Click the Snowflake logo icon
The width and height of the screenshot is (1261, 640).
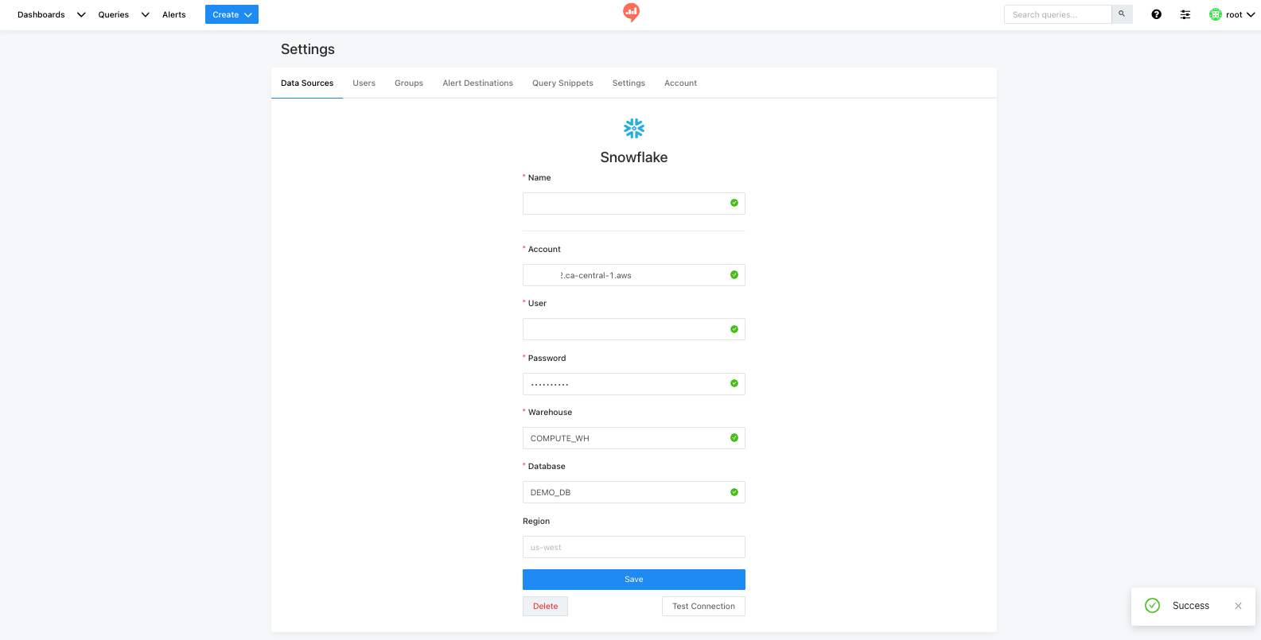[634, 128]
